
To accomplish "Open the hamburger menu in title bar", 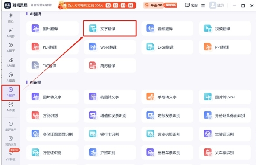I will click(x=203, y=6).
